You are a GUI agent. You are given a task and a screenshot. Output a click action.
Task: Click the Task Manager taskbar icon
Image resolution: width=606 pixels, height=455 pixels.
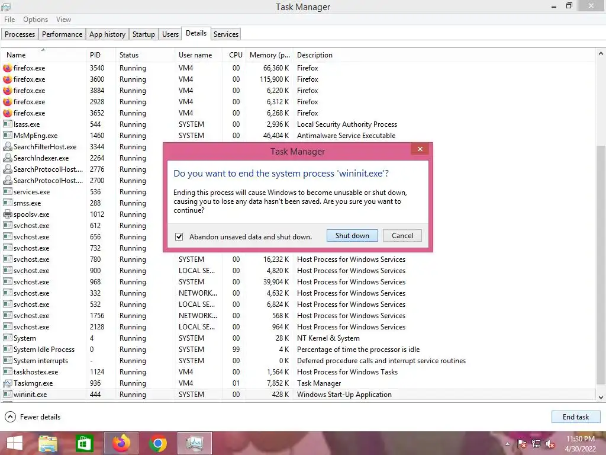(194, 443)
